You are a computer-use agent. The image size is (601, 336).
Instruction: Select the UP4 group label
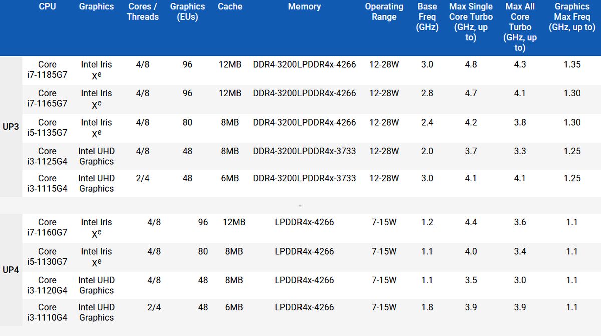[11, 270]
